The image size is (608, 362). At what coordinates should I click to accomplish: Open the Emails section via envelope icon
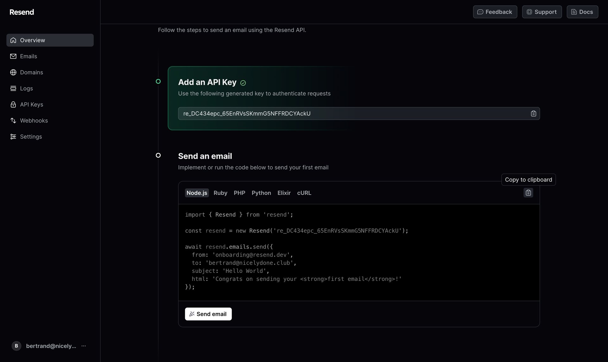tap(13, 56)
